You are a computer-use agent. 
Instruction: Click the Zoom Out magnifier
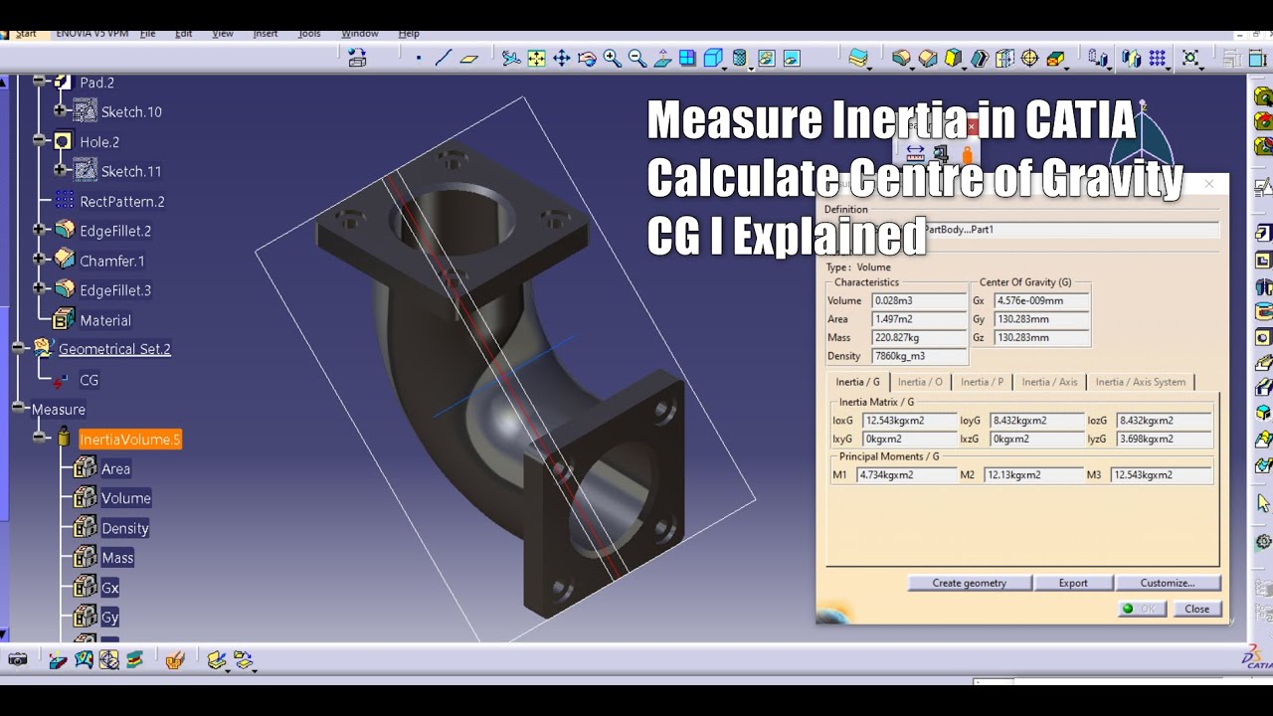click(x=637, y=59)
